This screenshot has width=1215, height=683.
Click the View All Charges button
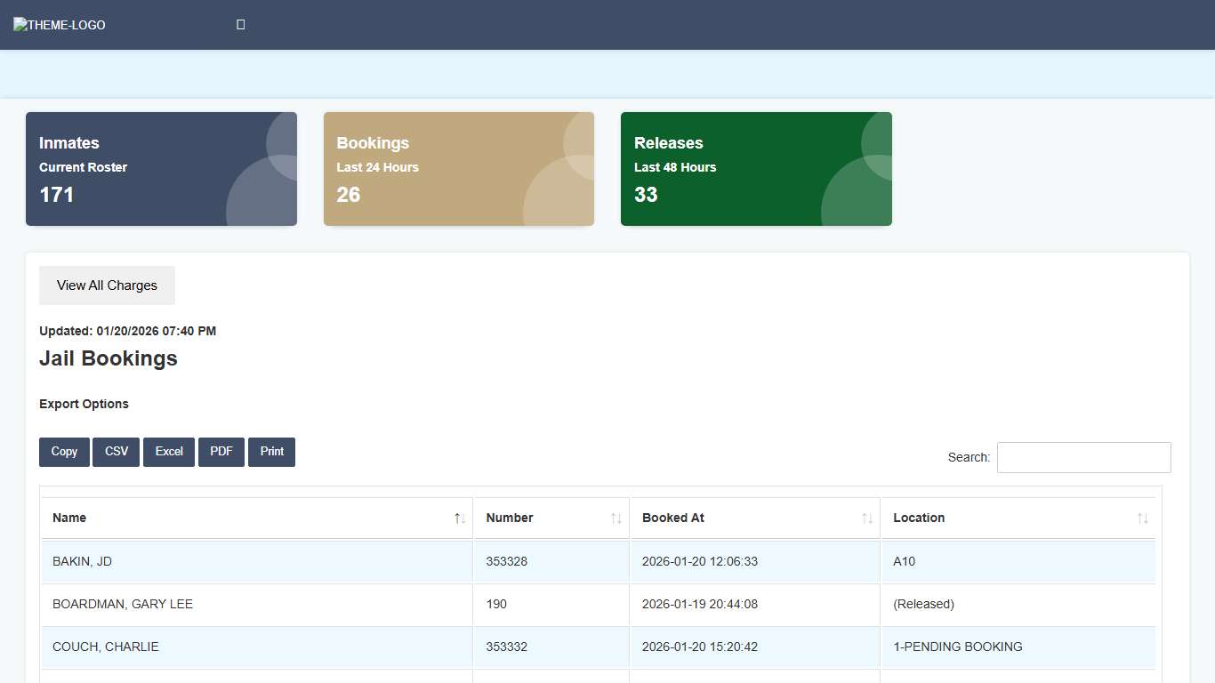click(x=107, y=285)
